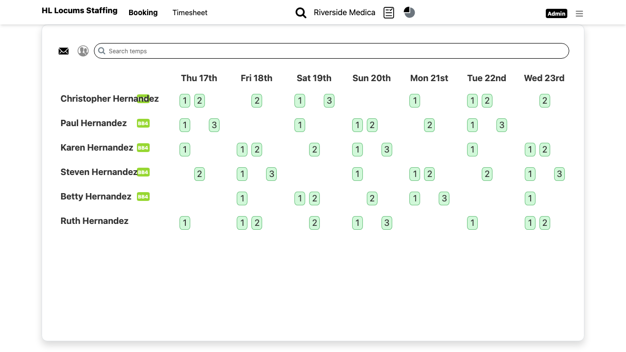Select Karen's Sun 20th shift 3
626x352 pixels.
pos(387,150)
